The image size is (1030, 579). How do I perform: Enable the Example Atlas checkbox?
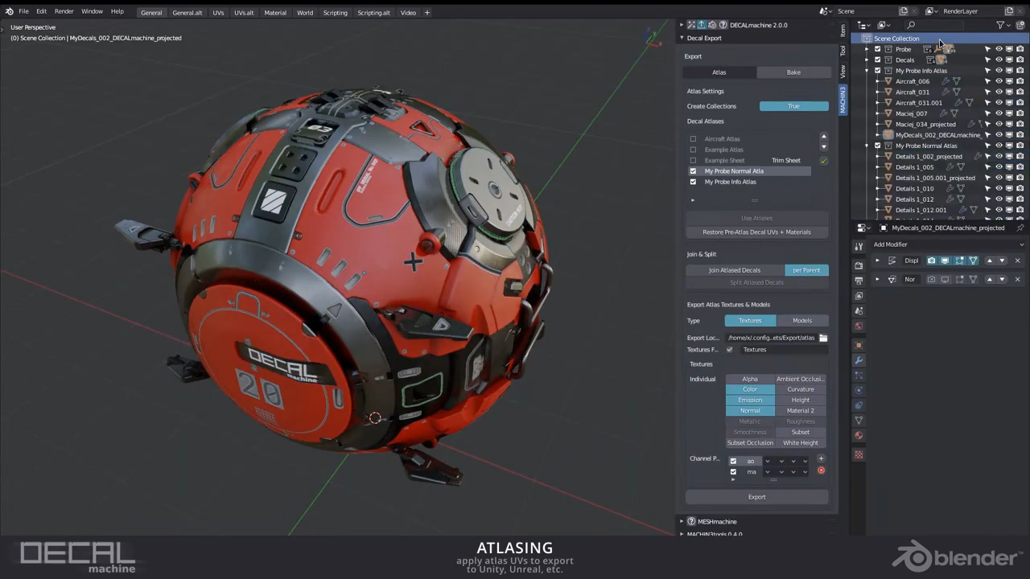coord(693,150)
